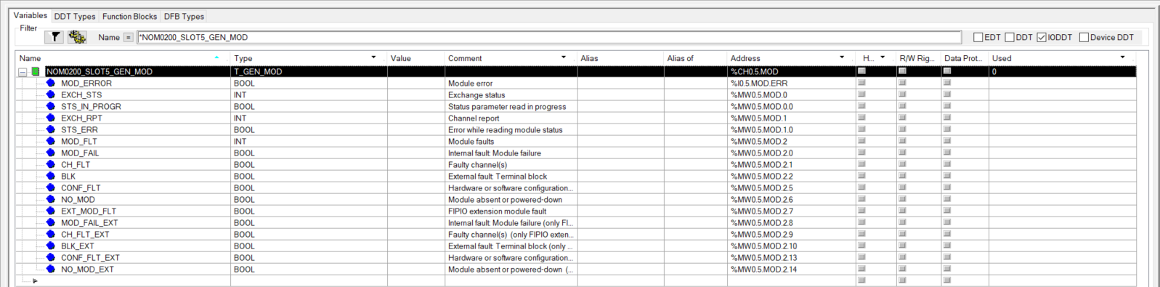Click the Data Prot... column header

(x=964, y=57)
